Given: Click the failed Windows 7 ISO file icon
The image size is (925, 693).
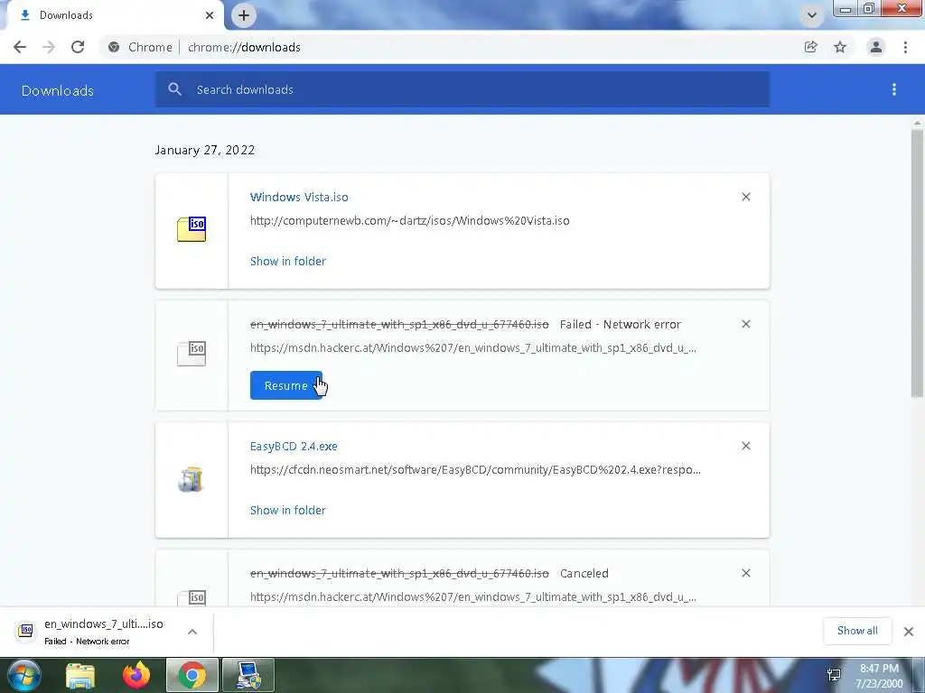Looking at the screenshot, I should point(192,353).
